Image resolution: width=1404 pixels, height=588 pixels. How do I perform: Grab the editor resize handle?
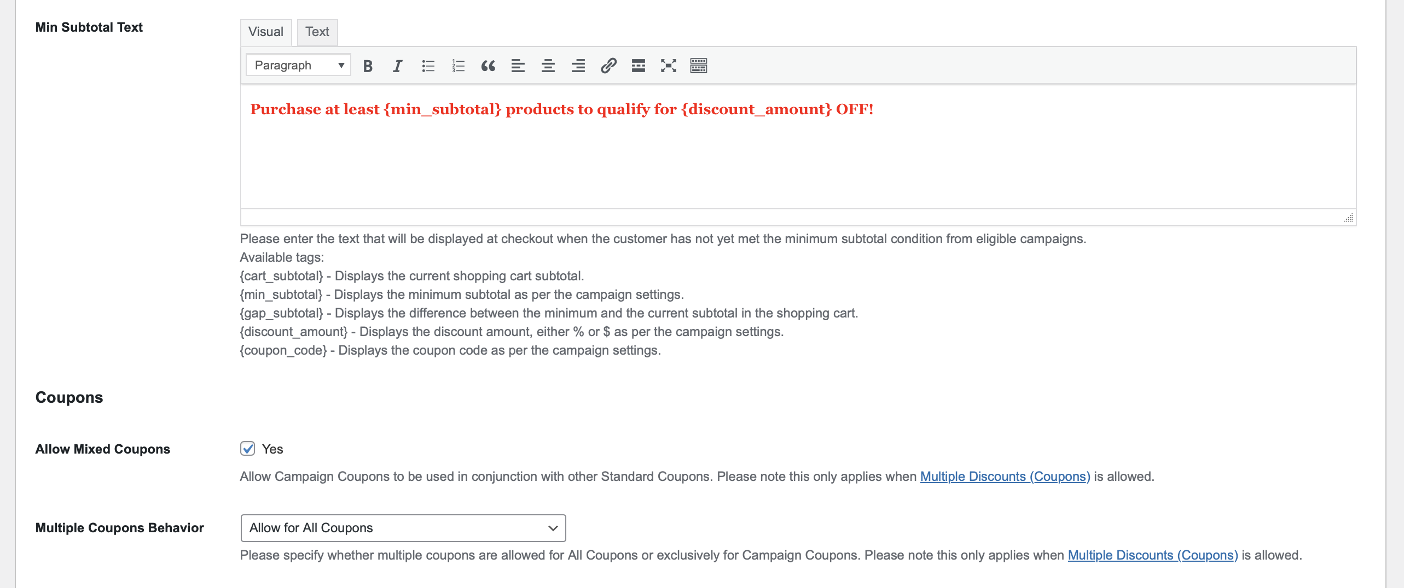click(1349, 218)
